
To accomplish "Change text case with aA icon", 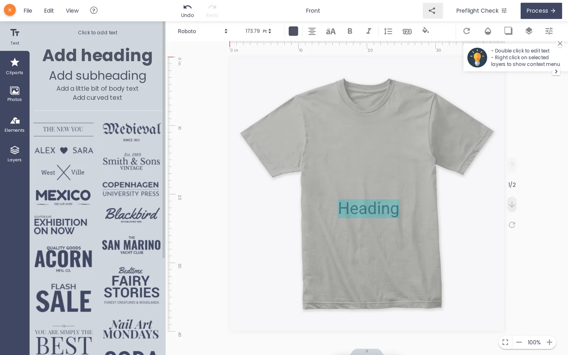I will point(331,31).
